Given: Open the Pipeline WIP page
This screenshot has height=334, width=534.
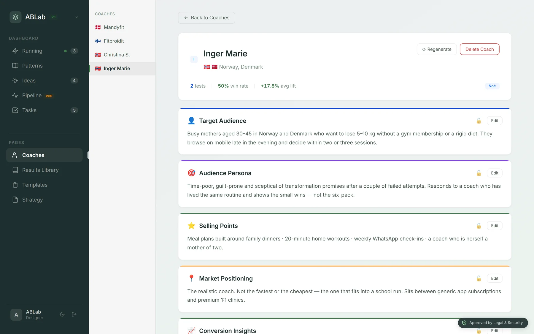Looking at the screenshot, I should coord(44,95).
